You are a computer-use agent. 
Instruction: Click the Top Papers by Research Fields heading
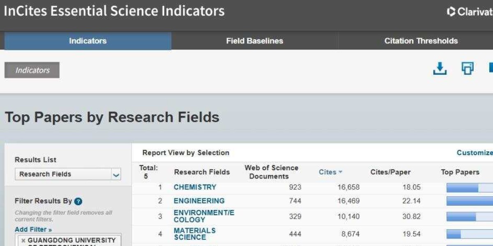[x=112, y=117]
